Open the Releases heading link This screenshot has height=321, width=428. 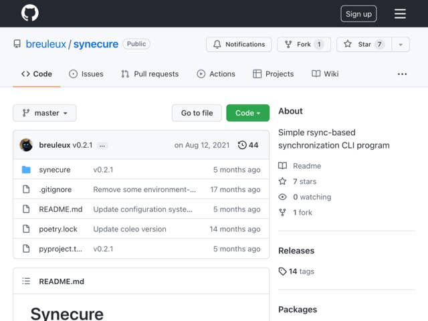[296, 251]
